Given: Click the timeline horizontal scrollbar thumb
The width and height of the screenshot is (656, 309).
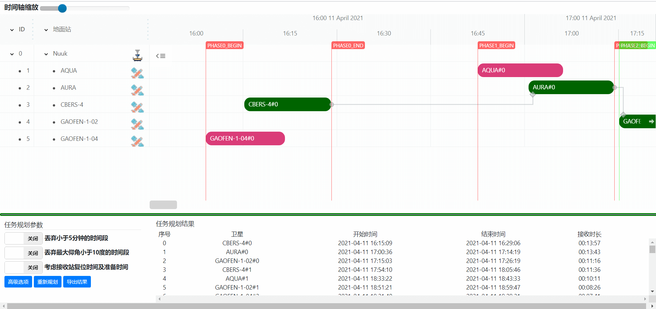Looking at the screenshot, I should point(163,205).
